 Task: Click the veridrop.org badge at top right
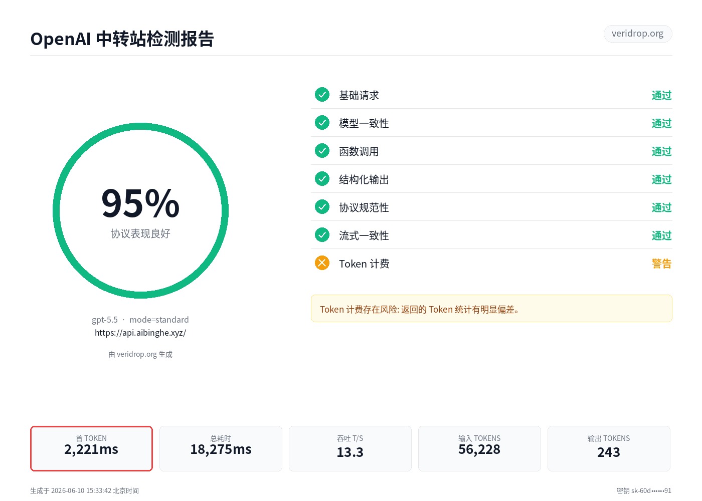[x=638, y=34]
